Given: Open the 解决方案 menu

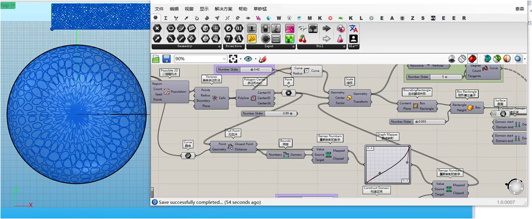Looking at the screenshot, I should pyautogui.click(x=223, y=9).
